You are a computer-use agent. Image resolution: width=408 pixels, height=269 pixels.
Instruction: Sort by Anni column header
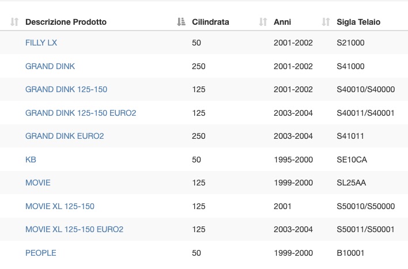point(282,22)
